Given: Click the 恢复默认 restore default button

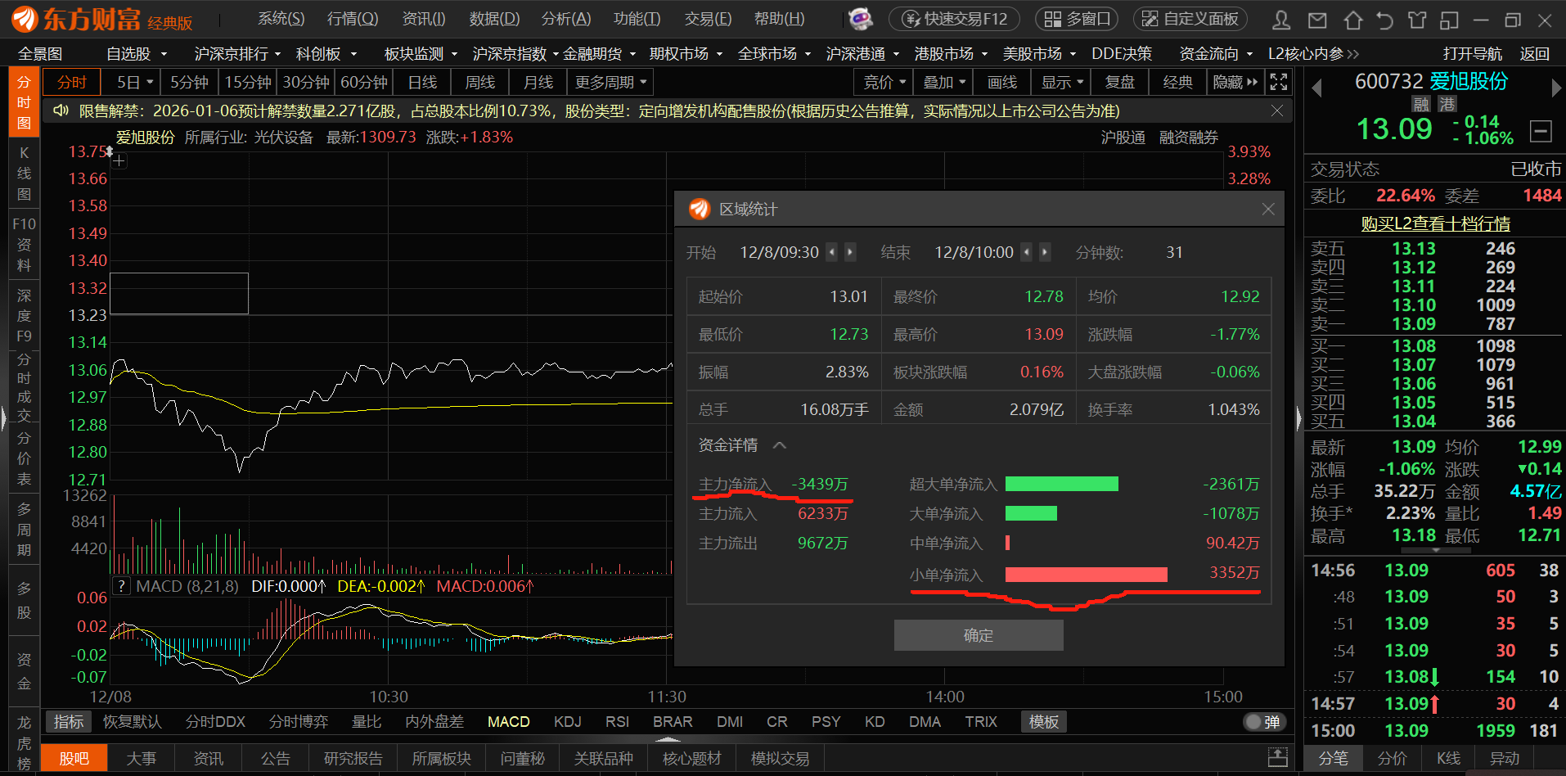Looking at the screenshot, I should click(133, 722).
